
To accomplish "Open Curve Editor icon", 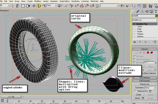I will coord(139,6).
